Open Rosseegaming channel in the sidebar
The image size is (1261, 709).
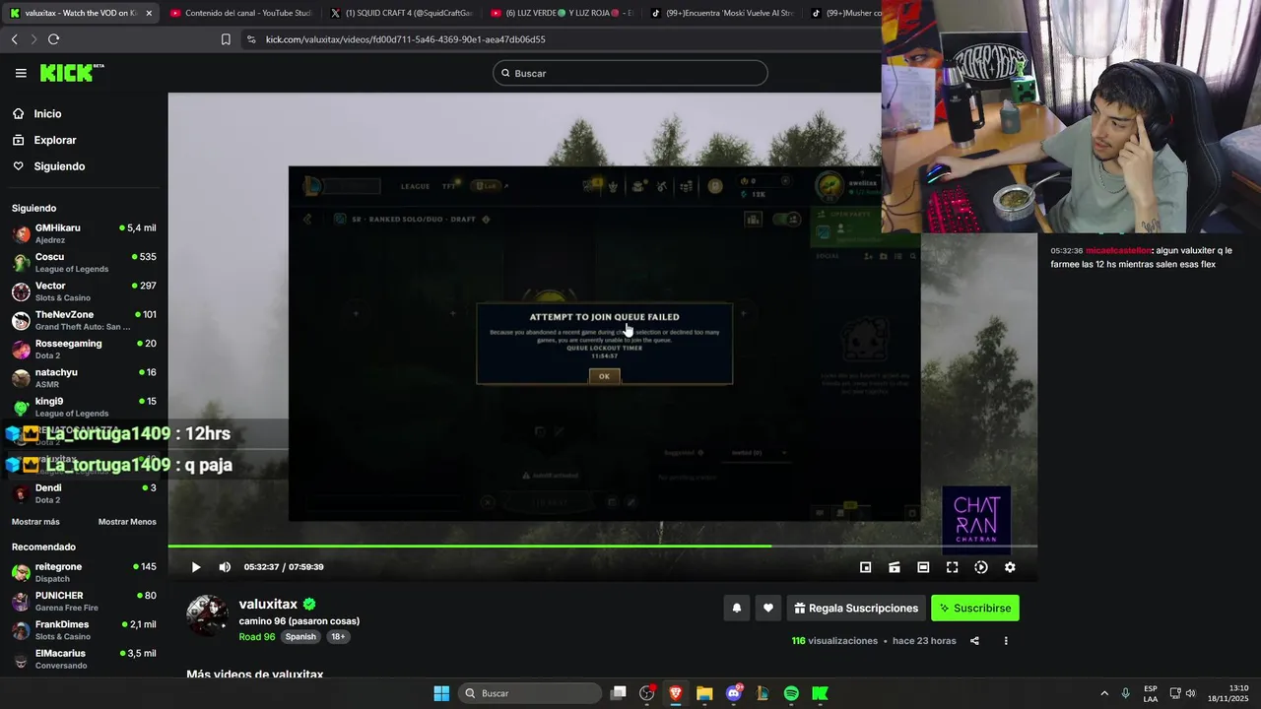click(x=84, y=349)
